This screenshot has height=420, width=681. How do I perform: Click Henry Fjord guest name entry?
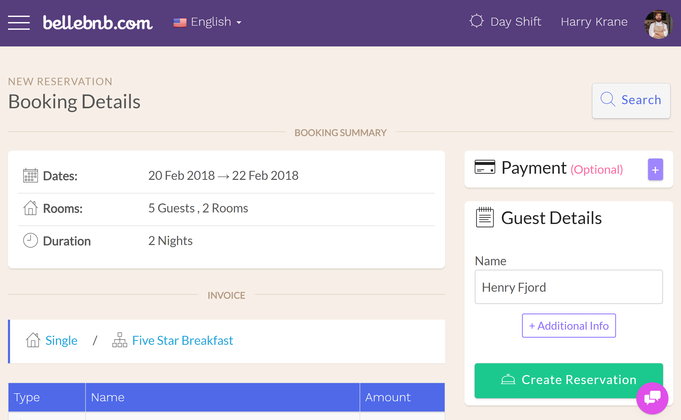[569, 287]
